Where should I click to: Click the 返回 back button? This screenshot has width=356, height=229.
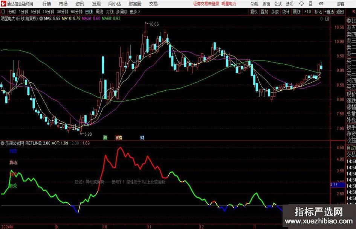pos(340,12)
